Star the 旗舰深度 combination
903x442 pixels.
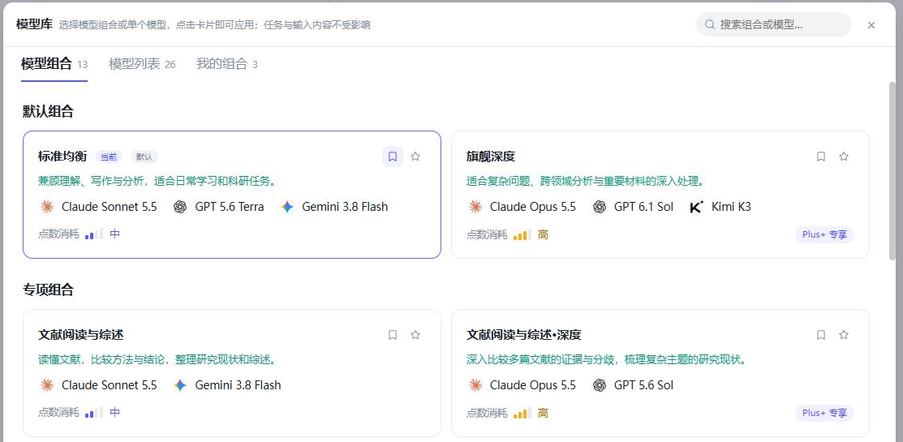tap(844, 157)
